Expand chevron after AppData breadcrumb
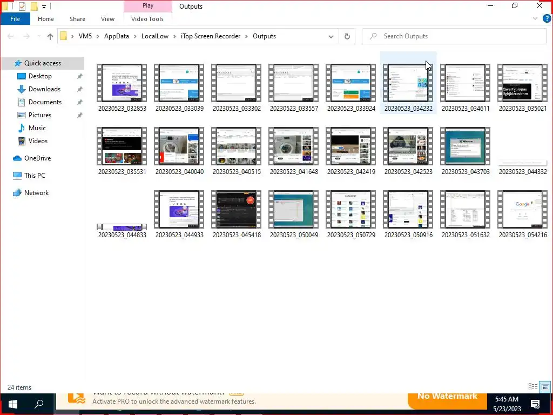553x415 pixels. point(135,36)
